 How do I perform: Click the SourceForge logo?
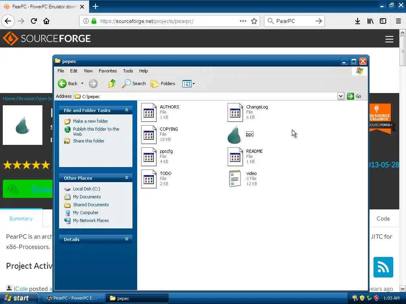coord(47,38)
